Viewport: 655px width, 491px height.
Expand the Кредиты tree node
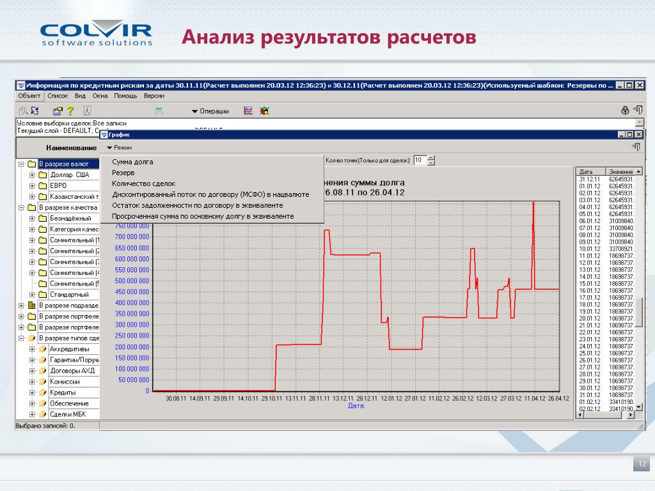coord(32,393)
